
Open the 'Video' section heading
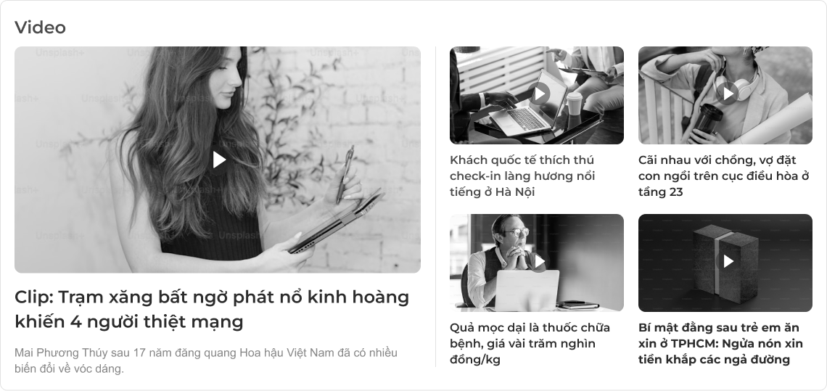coord(40,28)
